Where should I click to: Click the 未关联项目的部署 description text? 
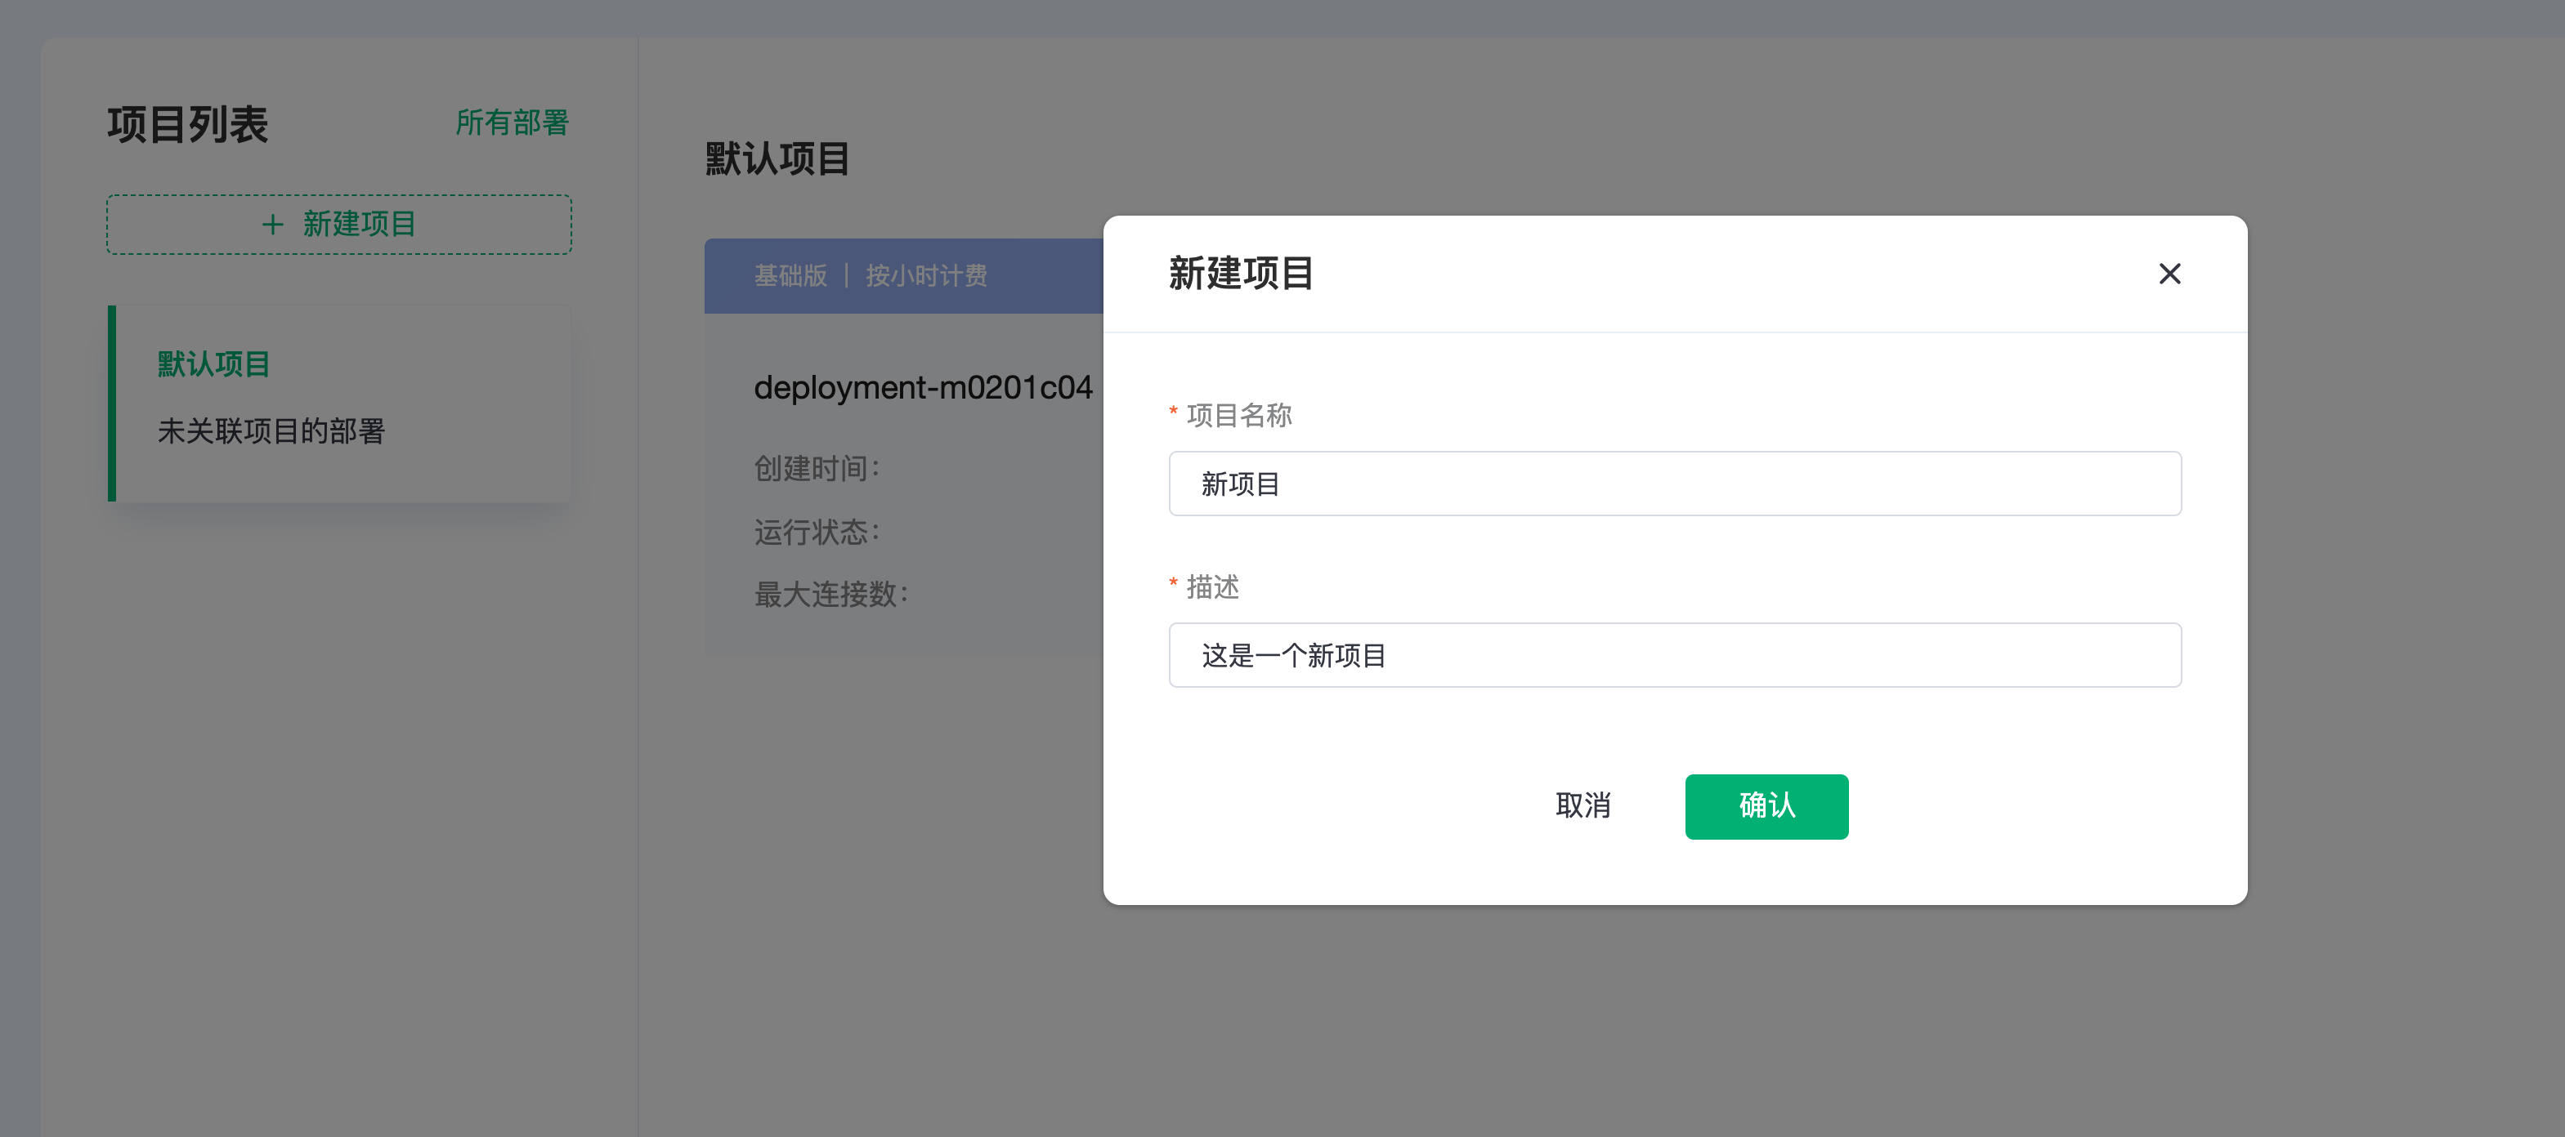pos(271,430)
